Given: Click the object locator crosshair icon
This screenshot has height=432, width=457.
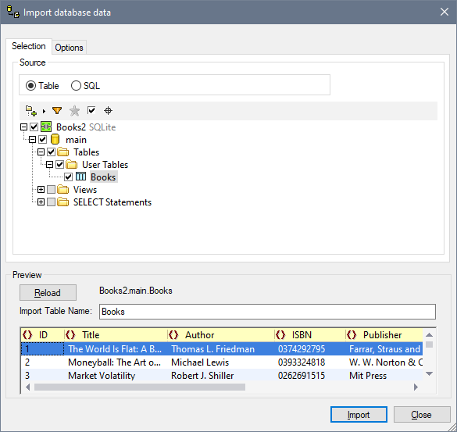Looking at the screenshot, I should pos(108,110).
